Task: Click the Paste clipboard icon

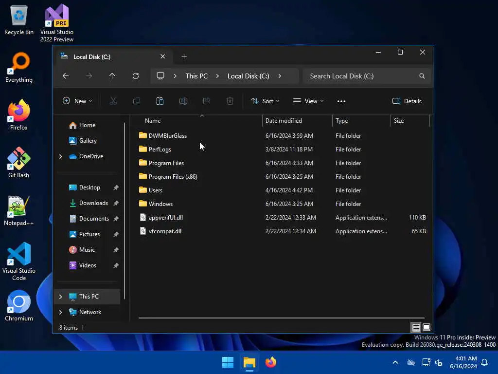Action: (x=160, y=101)
